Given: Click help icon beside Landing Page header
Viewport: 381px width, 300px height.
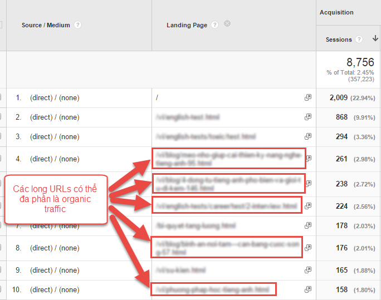Looking at the screenshot, I should (x=214, y=24).
